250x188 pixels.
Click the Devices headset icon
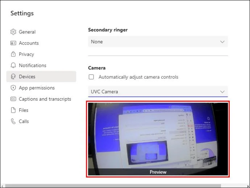coord(13,77)
